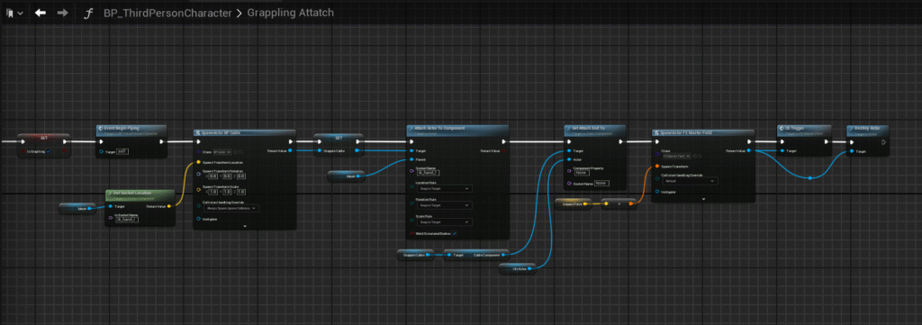Select the Attach Actor To Component node header
Image resolution: width=922 pixels, height=325 pixels.
457,130
